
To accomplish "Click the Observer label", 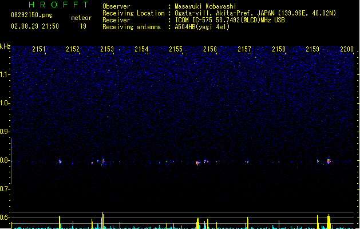I will [116, 6].
